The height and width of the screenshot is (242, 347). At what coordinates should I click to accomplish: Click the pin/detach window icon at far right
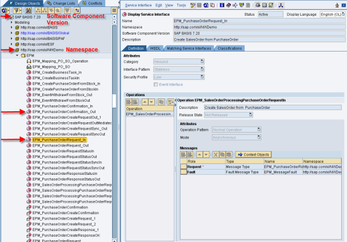(337, 5)
